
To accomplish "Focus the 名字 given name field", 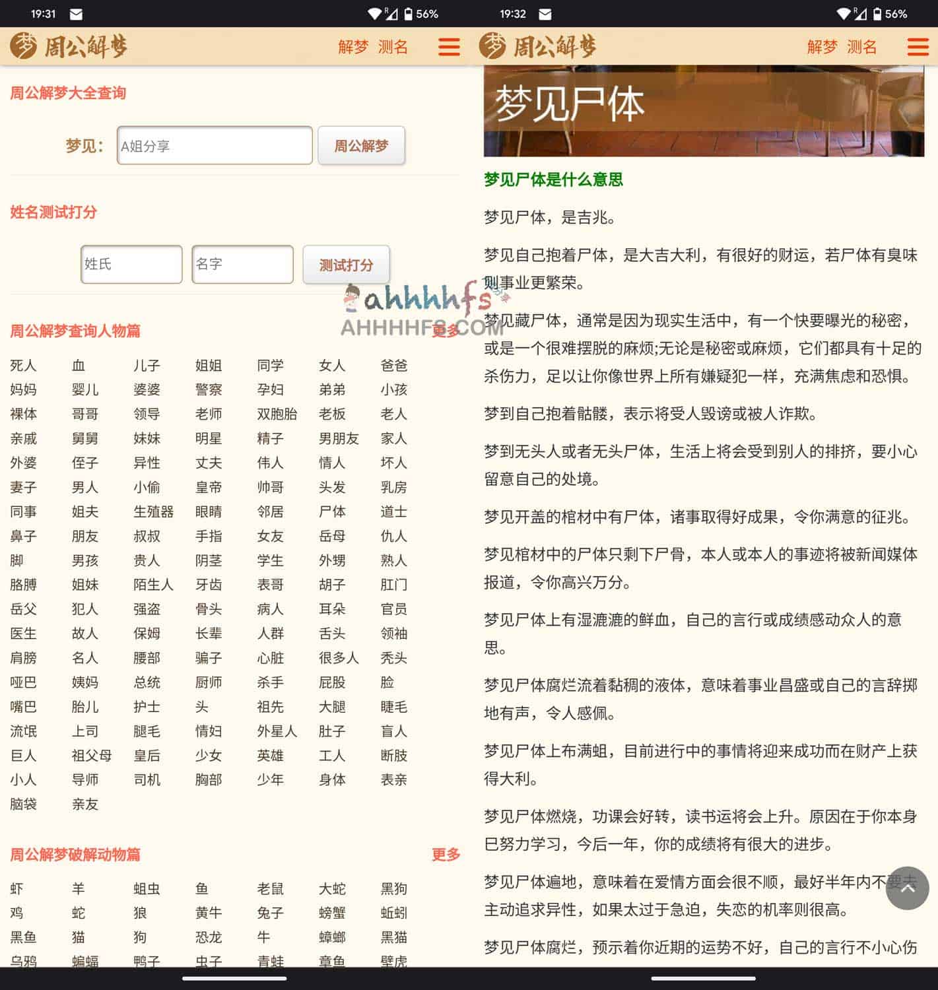I will (x=242, y=265).
